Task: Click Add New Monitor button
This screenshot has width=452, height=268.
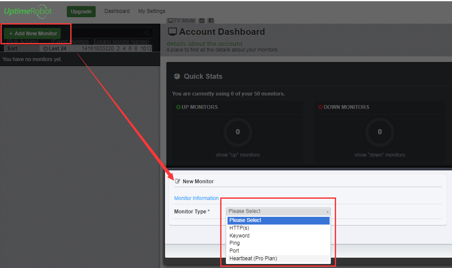Action: 33,34
